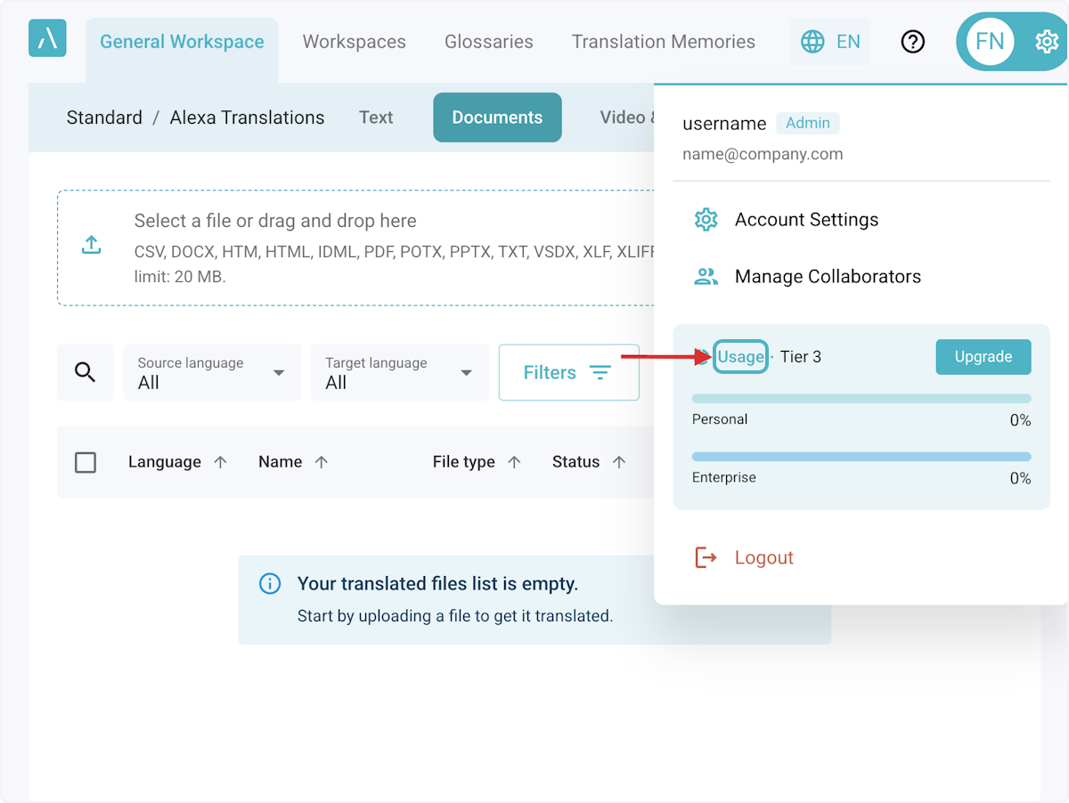Click the globe language icon
The height and width of the screenshot is (803, 1069).
[x=812, y=42]
